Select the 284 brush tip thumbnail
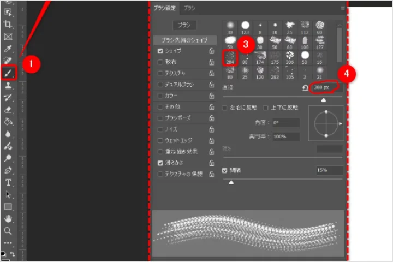This screenshot has width=393, height=262. tap(230, 58)
